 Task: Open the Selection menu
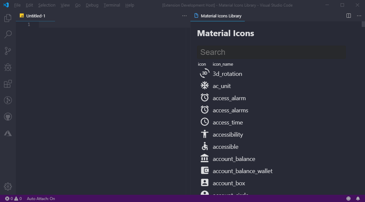click(x=47, y=5)
